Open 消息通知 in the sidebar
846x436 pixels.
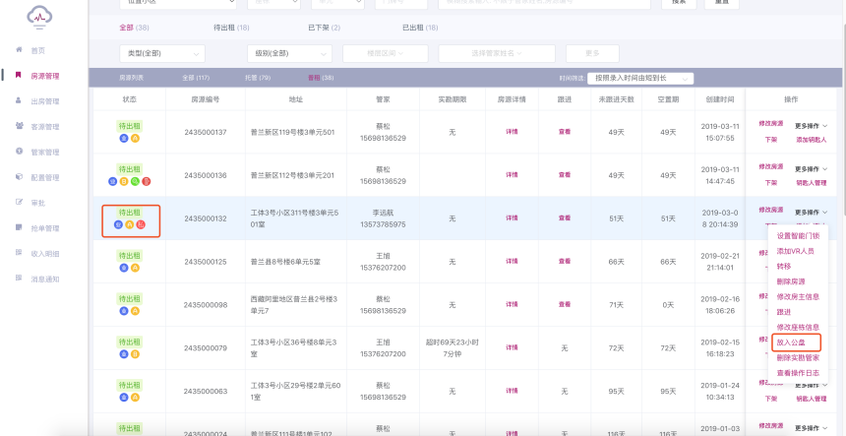point(45,279)
